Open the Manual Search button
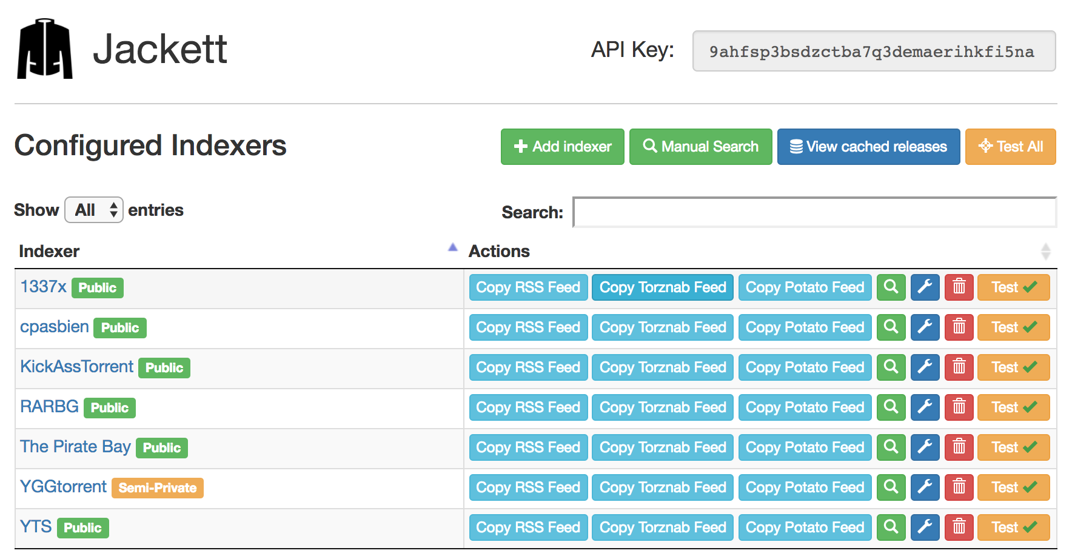Viewport: 1072px width, 559px height. [x=700, y=147]
